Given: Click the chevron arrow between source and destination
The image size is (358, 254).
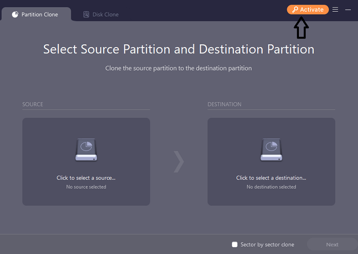Looking at the screenshot, I should [x=179, y=162].
